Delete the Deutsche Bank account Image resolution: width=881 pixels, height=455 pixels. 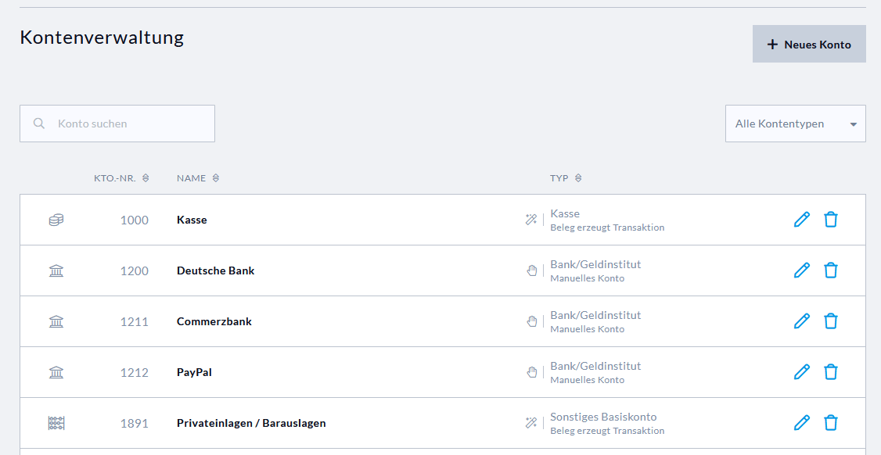831,270
